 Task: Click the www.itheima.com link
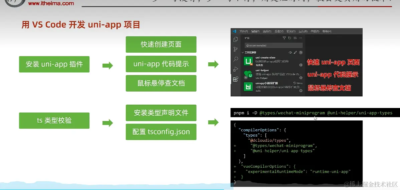(51, 4)
